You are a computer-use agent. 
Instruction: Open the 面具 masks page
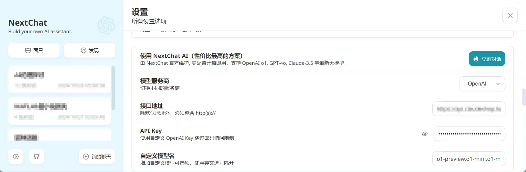[x=34, y=50]
